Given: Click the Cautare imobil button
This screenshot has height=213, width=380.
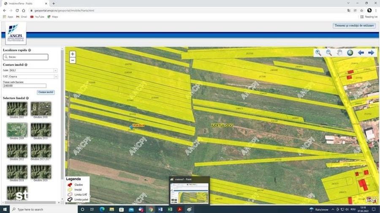Looking at the screenshot, I should tap(46, 92).
